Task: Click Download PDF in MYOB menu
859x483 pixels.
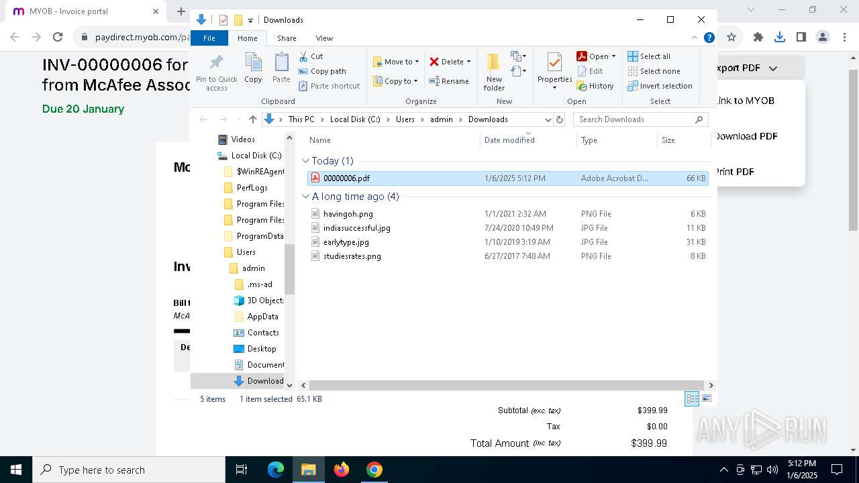Action: click(x=746, y=136)
